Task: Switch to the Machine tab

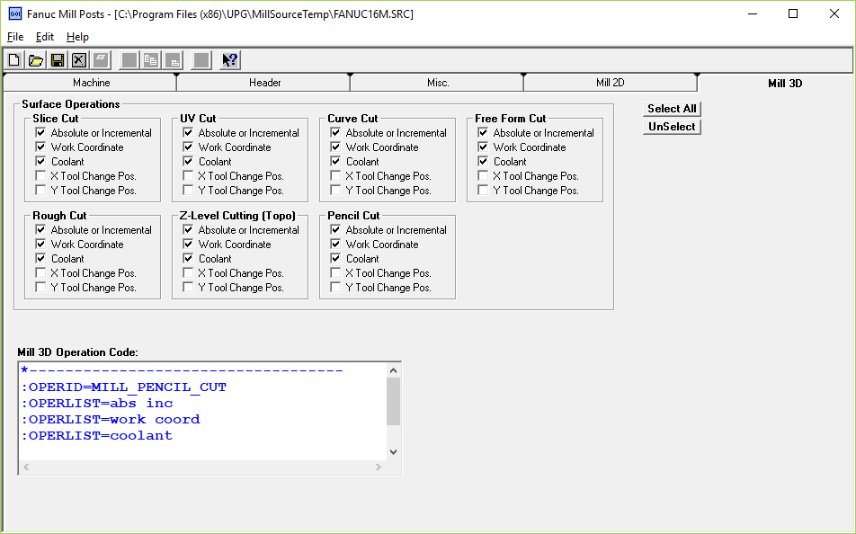Action: click(x=91, y=83)
